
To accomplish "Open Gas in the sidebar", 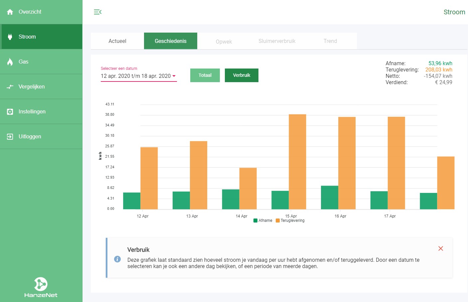I will (41, 62).
